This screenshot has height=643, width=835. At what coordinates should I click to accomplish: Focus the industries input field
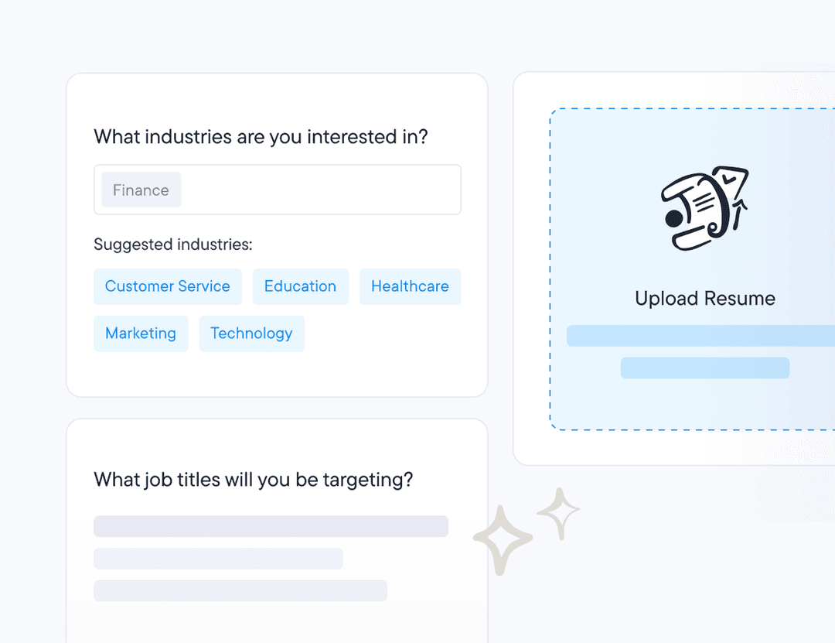click(x=321, y=190)
